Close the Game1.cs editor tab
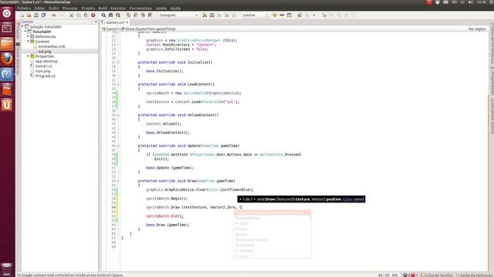Screen dimensions: 494x277 (127, 22)
